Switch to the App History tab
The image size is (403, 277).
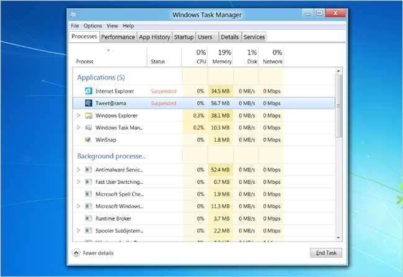tap(154, 37)
